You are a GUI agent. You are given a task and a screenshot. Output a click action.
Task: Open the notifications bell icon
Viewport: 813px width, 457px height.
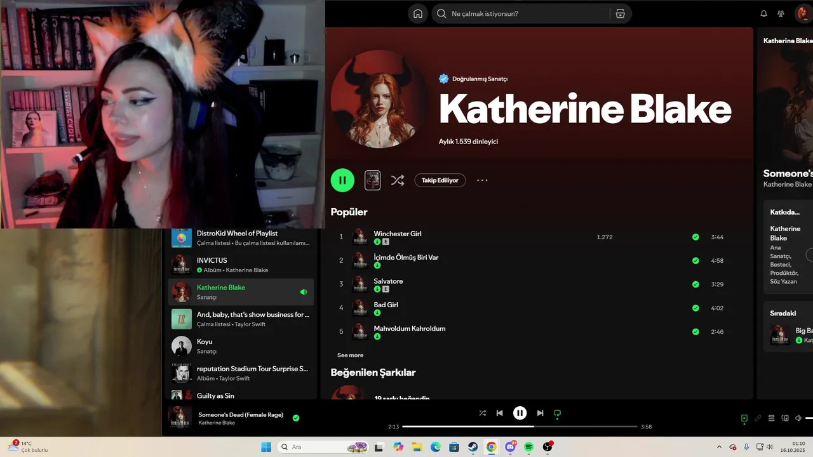[x=763, y=13]
